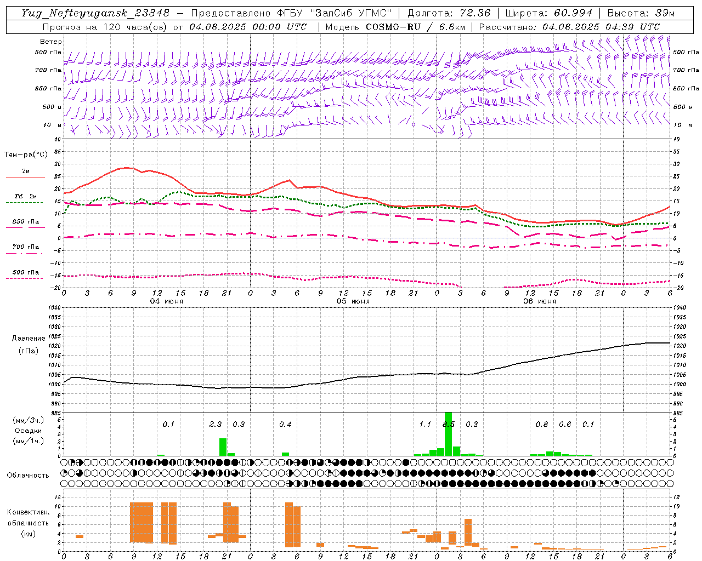
Task: Click the 10 м wind level label on right axis
Action: 683,125
